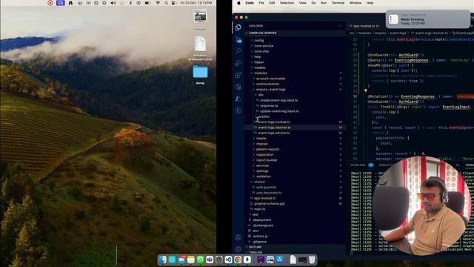Collapse the enquiry event-logs folder
This screenshot has width=474, height=267.
tap(295, 89)
